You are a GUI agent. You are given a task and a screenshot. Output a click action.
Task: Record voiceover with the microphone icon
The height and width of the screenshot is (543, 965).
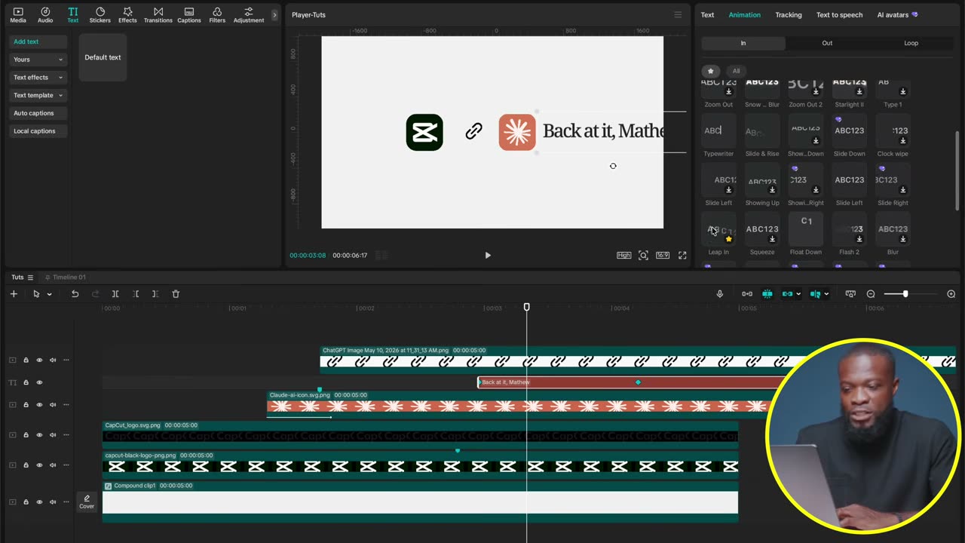[720, 294]
